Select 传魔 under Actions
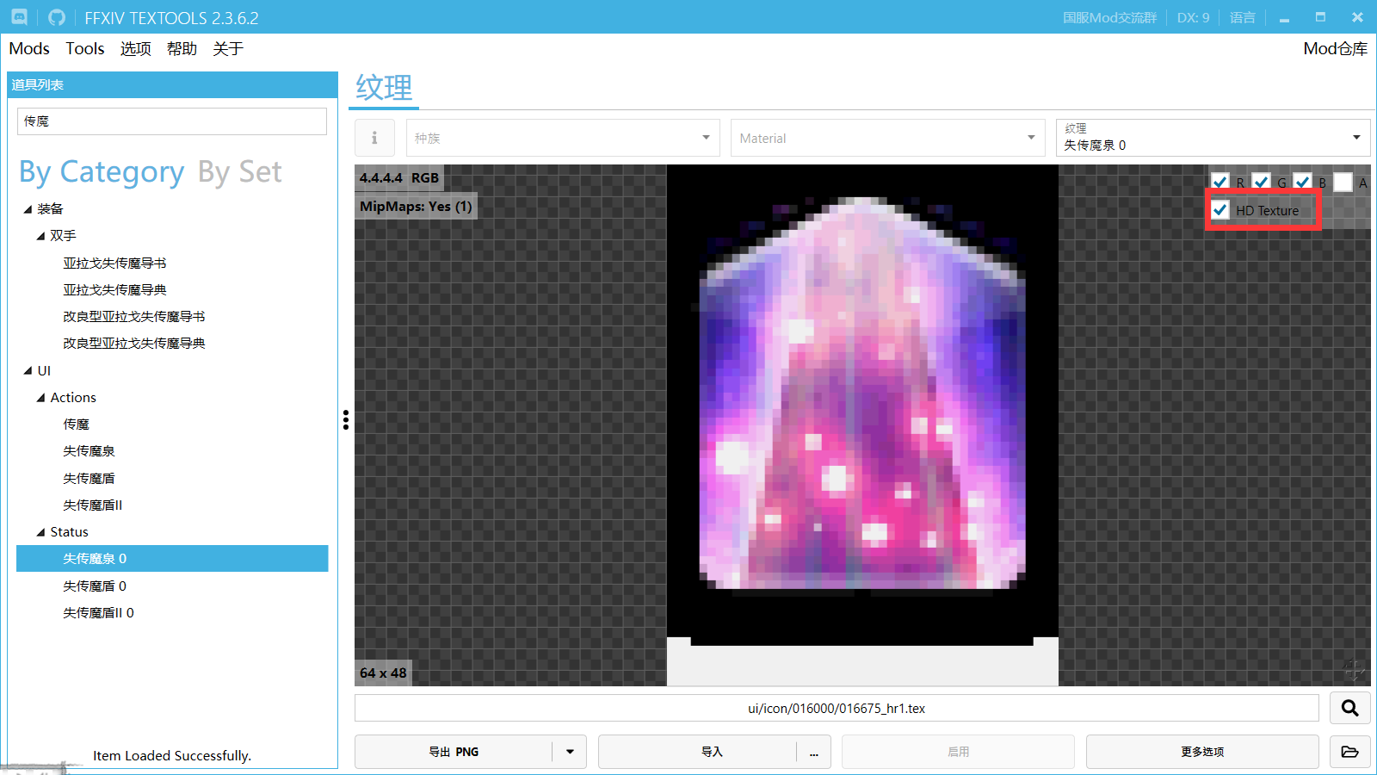This screenshot has width=1377, height=775. point(76,425)
